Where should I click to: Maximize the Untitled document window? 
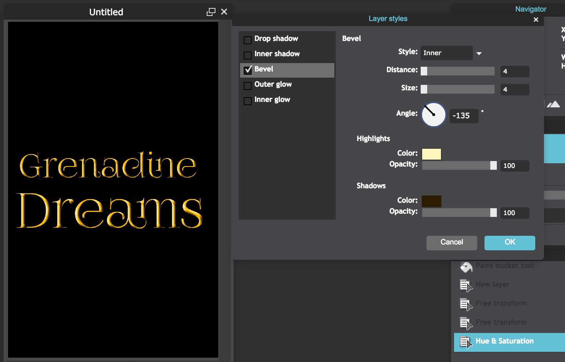pyautogui.click(x=211, y=12)
